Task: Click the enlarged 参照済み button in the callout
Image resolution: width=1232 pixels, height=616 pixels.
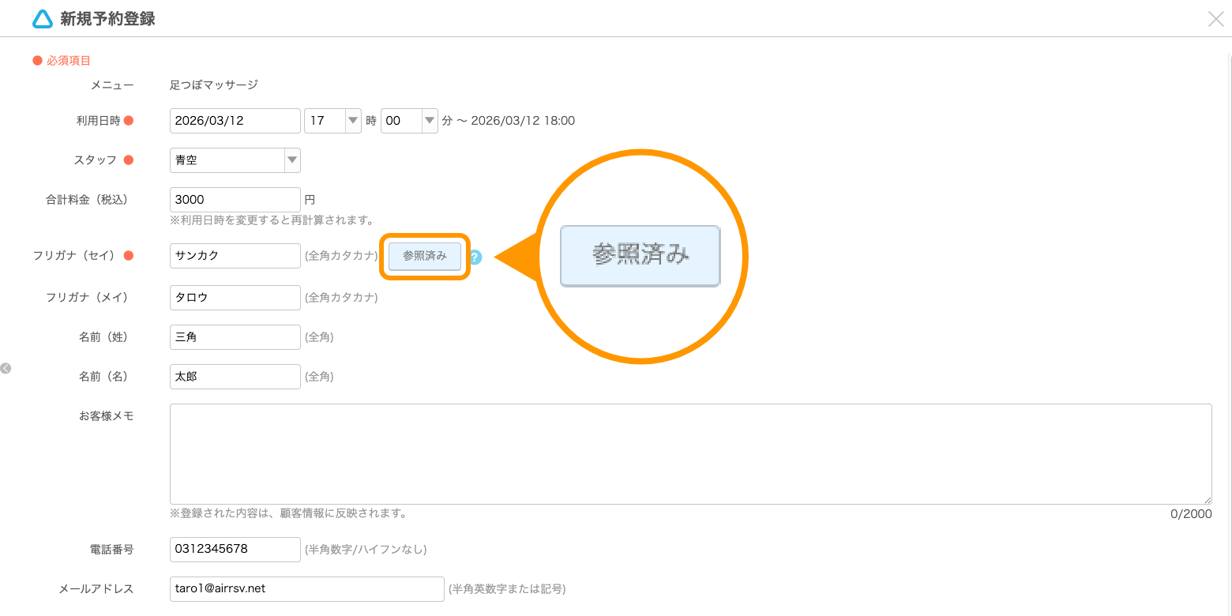Action: pyautogui.click(x=640, y=254)
